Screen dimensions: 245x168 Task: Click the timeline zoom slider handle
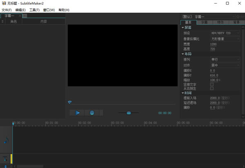pos(5,166)
